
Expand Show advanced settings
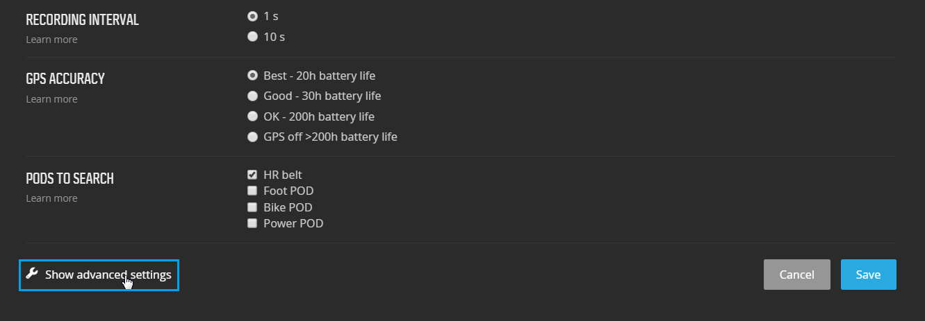tap(99, 275)
